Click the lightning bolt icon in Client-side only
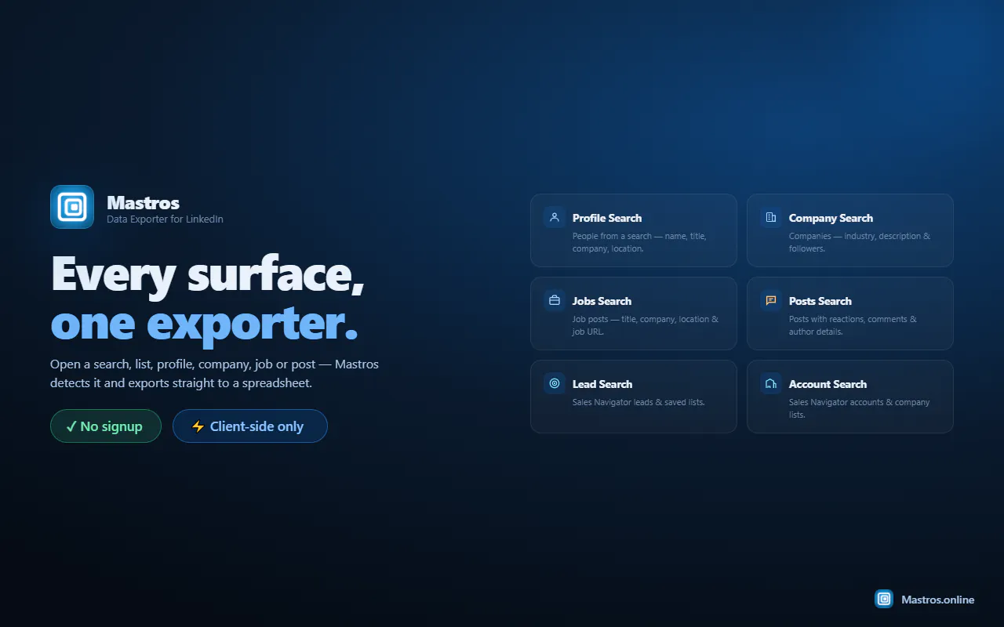The width and height of the screenshot is (1004, 627). pos(198,426)
